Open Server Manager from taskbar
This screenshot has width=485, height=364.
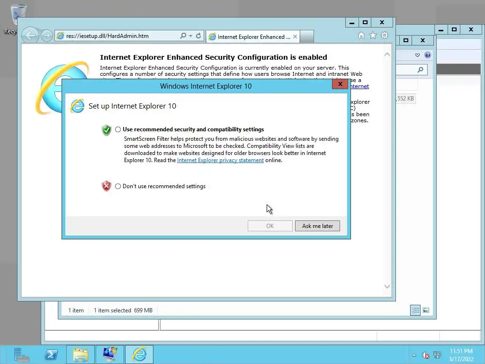tap(22, 355)
